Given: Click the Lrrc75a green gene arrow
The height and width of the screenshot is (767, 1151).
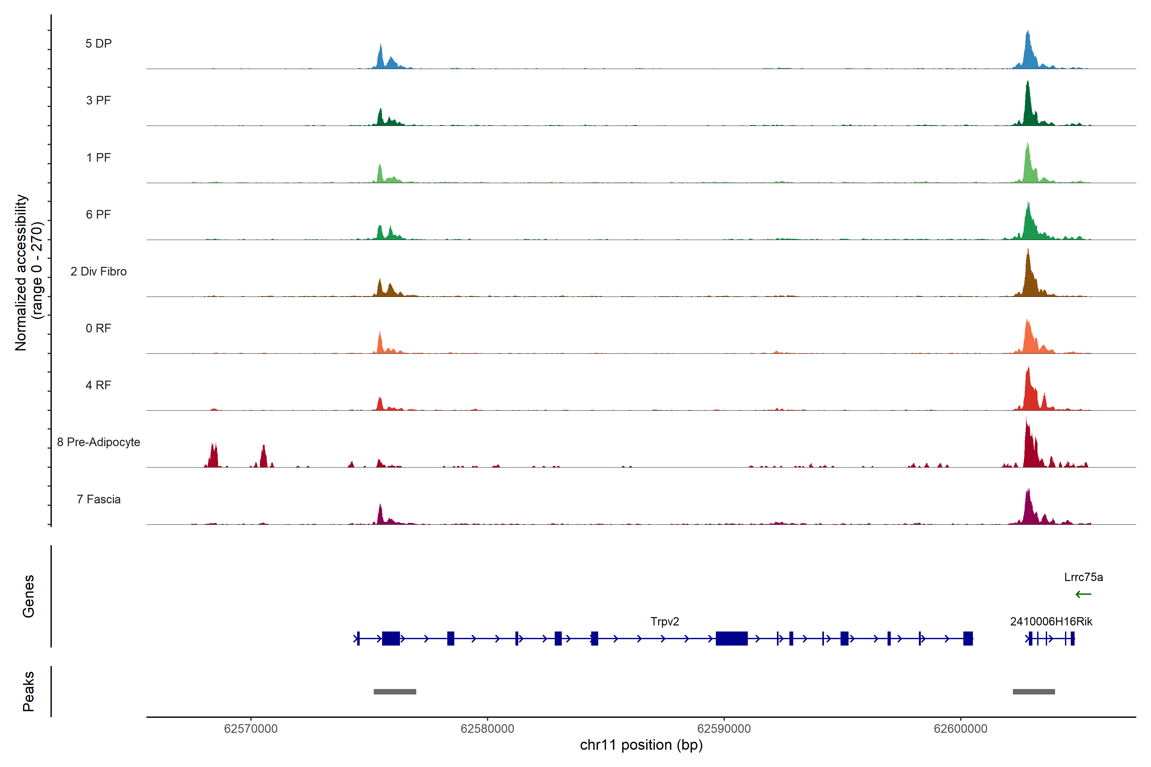Looking at the screenshot, I should click(x=1083, y=594).
